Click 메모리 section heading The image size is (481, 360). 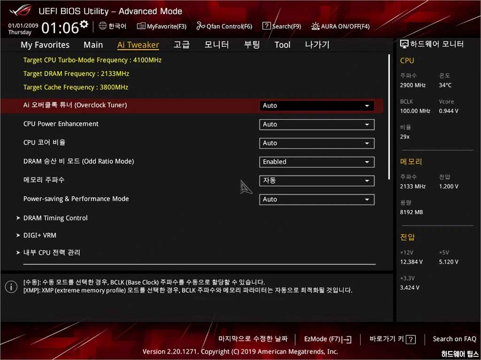[411, 162]
